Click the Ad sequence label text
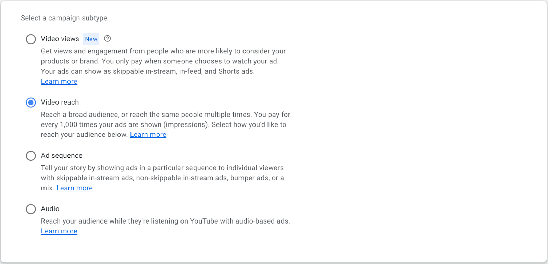548x264 pixels. coord(62,155)
